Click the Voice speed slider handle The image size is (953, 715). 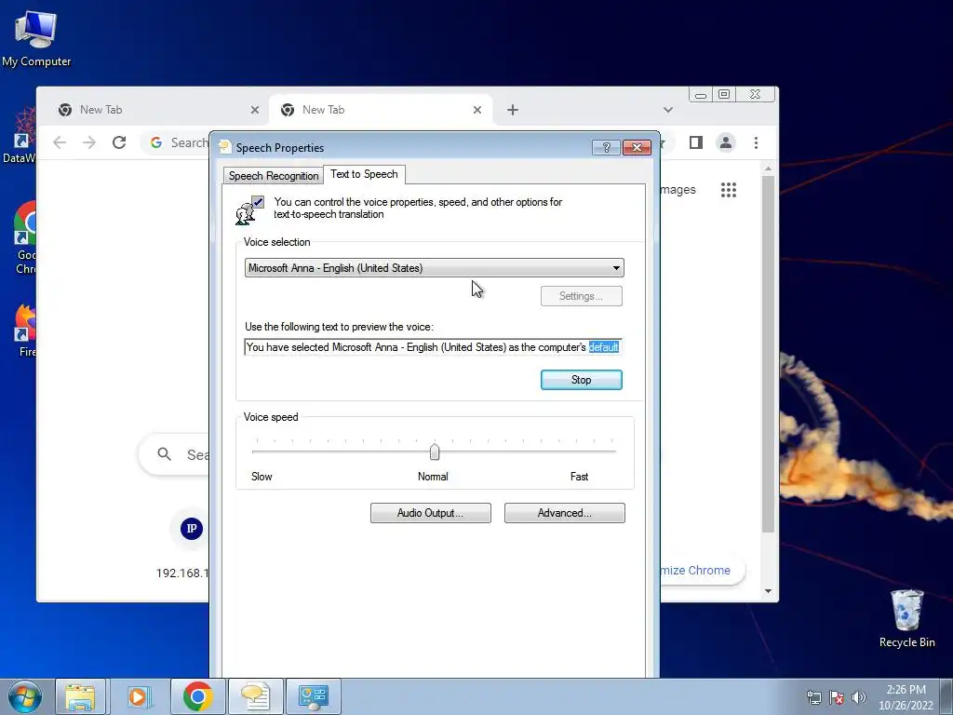click(435, 452)
